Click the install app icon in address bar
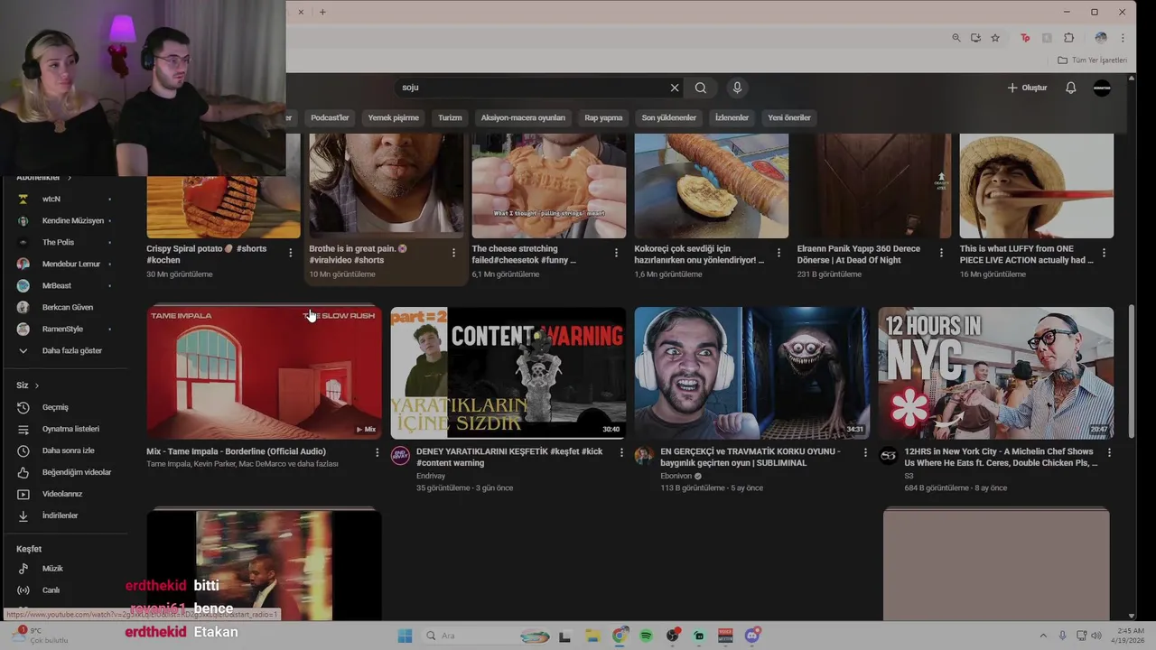 (x=975, y=38)
